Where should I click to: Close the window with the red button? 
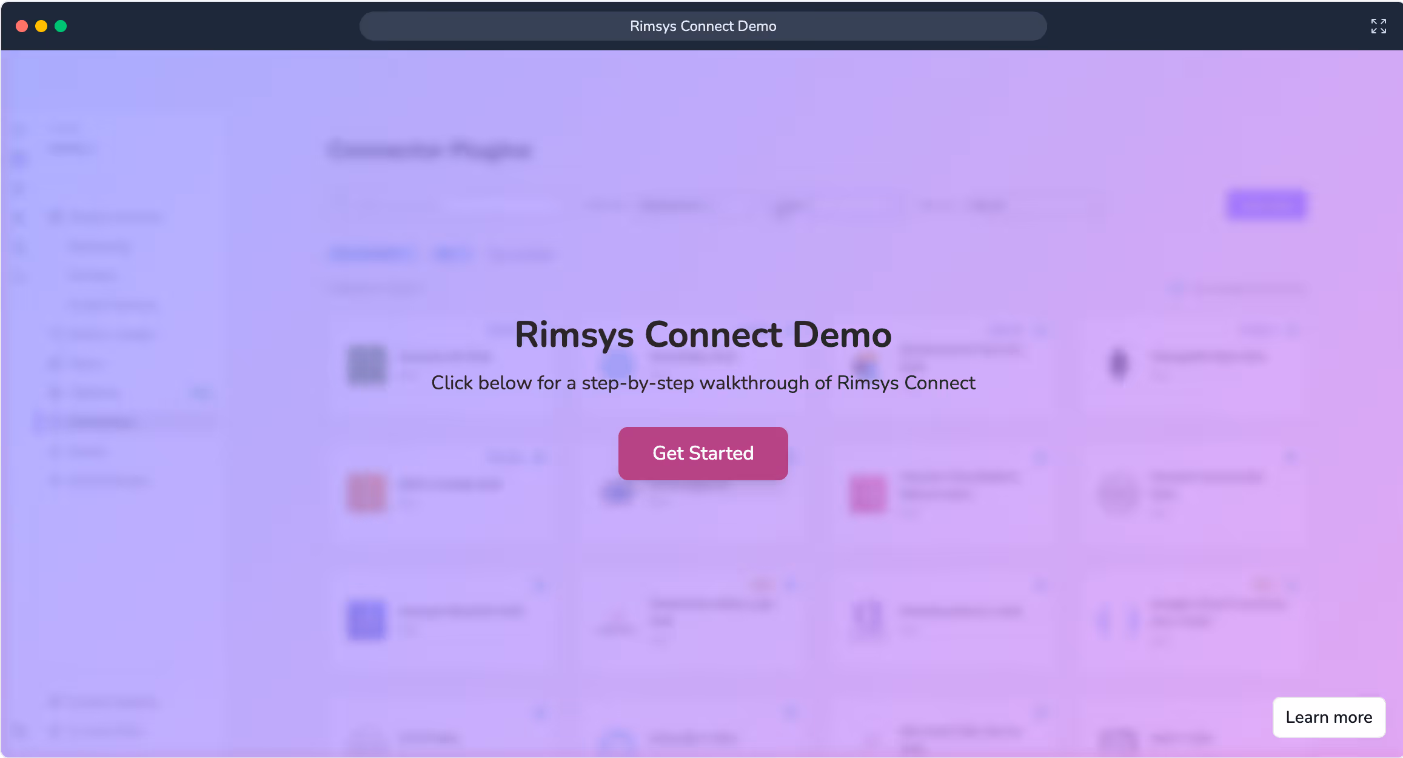pos(22,26)
